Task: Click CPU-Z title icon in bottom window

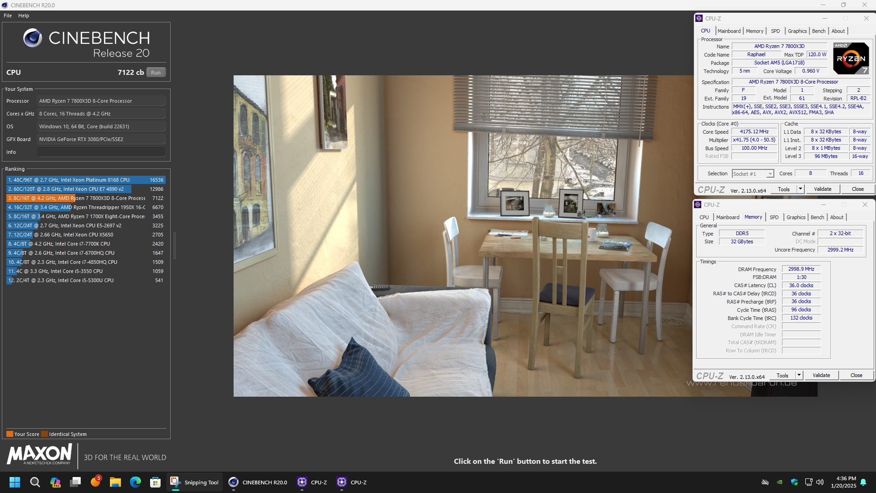Action: point(698,205)
